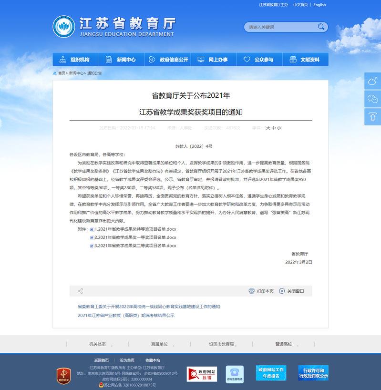
Task: Download attachment 1 特等奖项目名单.docx
Action: point(135,229)
